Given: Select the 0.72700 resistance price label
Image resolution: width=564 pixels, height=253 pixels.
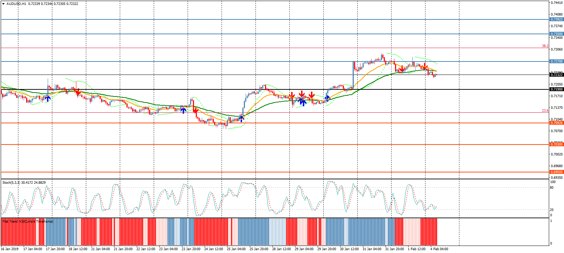Looking at the screenshot, I should (x=556, y=61).
